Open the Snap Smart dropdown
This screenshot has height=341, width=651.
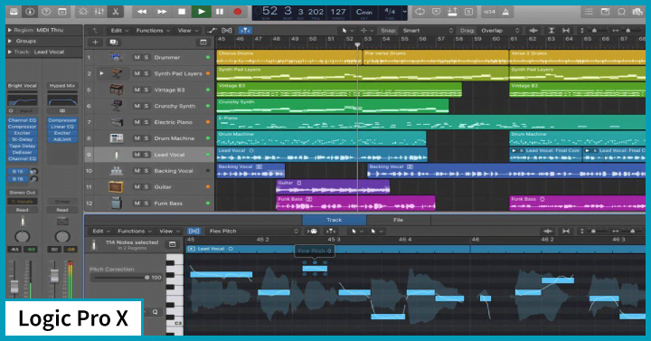coord(428,31)
